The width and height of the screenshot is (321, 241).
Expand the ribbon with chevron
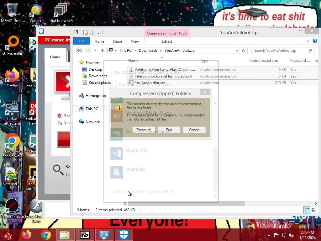(x=308, y=41)
